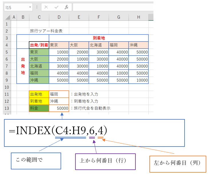Select column H header
The width and height of the screenshot is (208, 176).
139,17
